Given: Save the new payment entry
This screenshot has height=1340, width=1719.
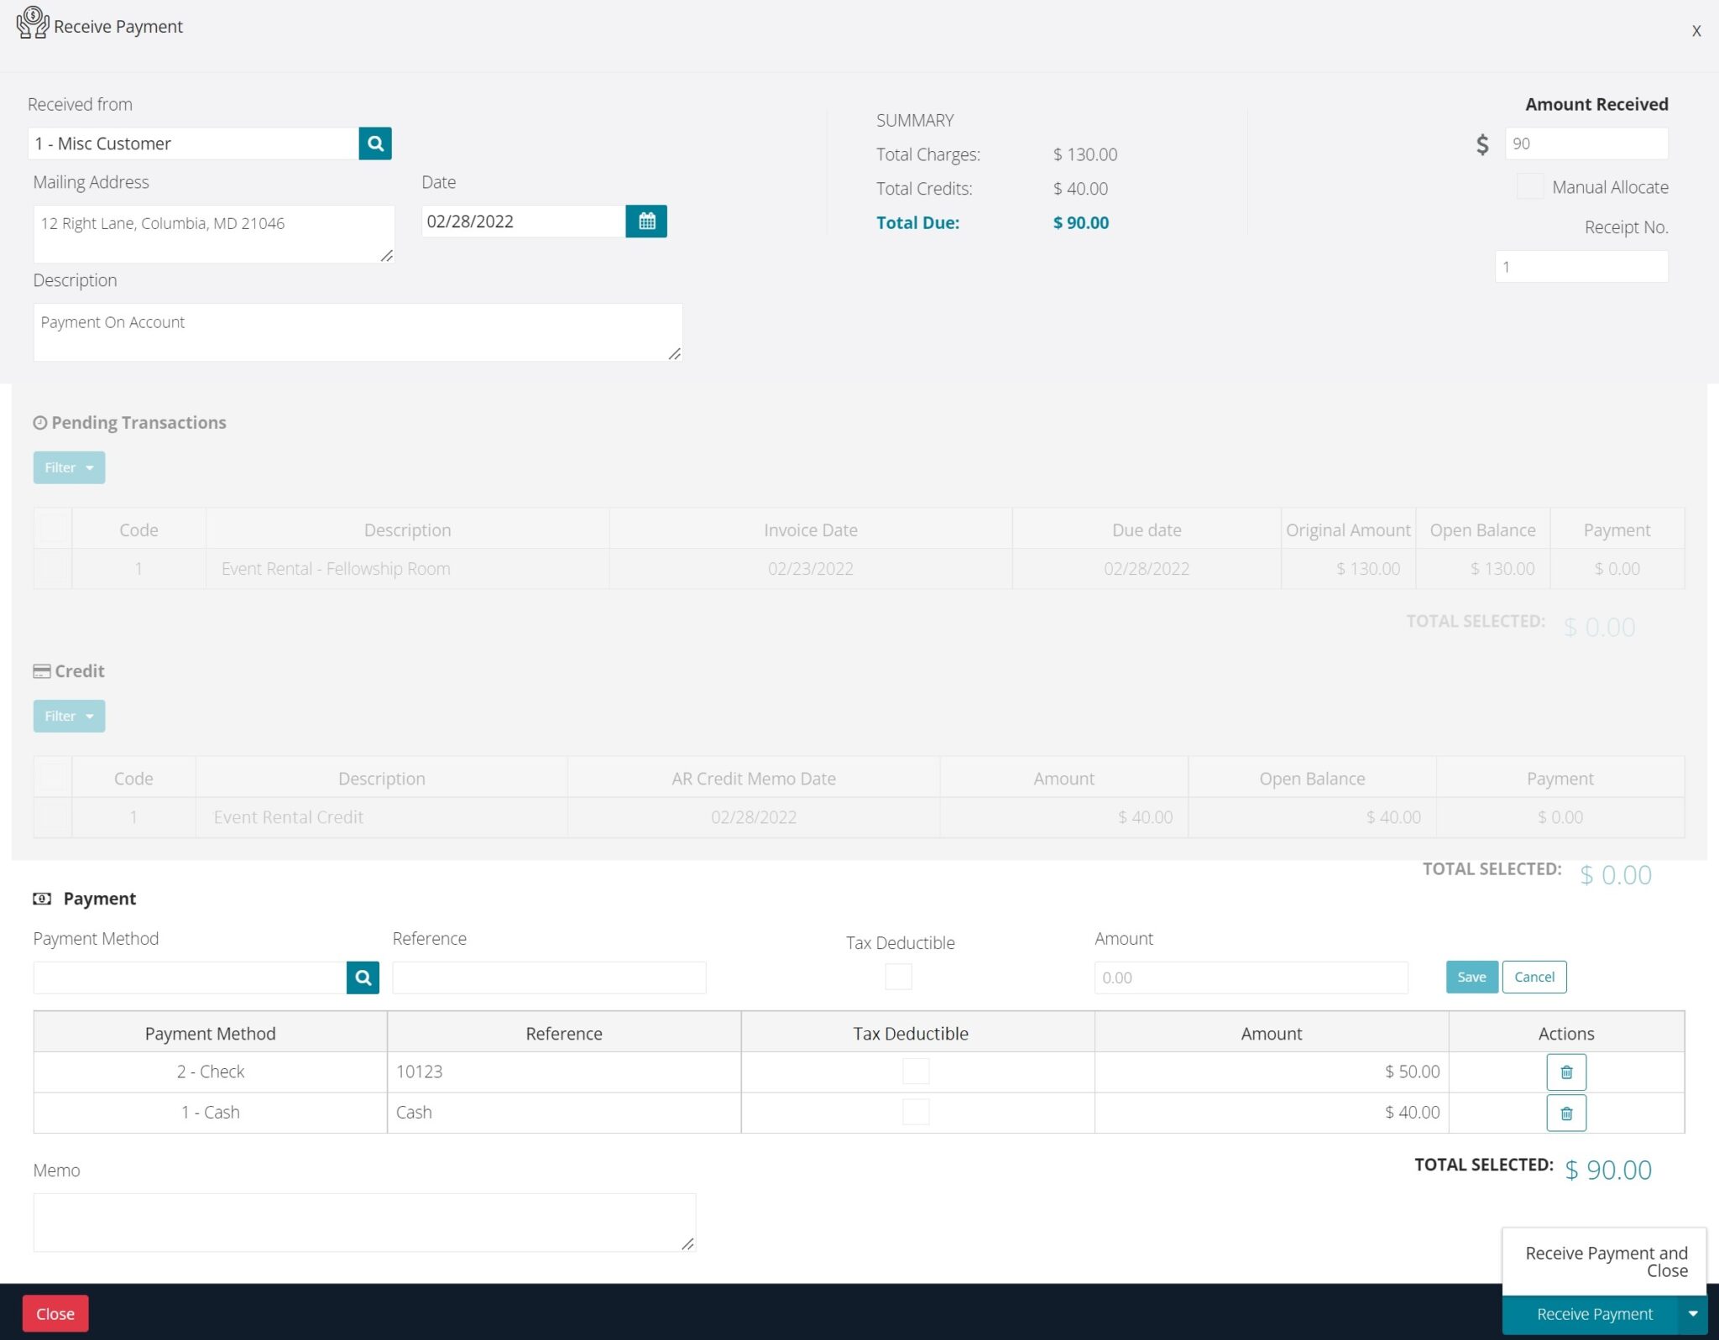Looking at the screenshot, I should [1471, 977].
